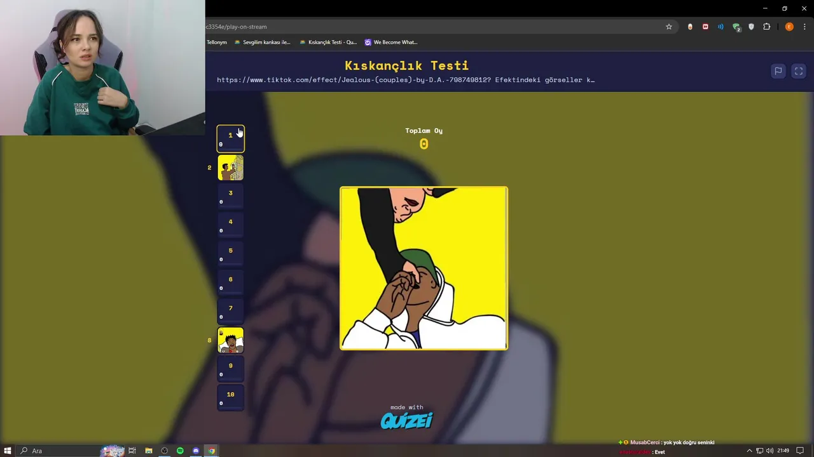
Task: Click the Kıskançlık Testi title
Action: tap(406, 65)
